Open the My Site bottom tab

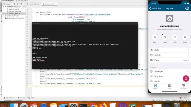(155, 86)
